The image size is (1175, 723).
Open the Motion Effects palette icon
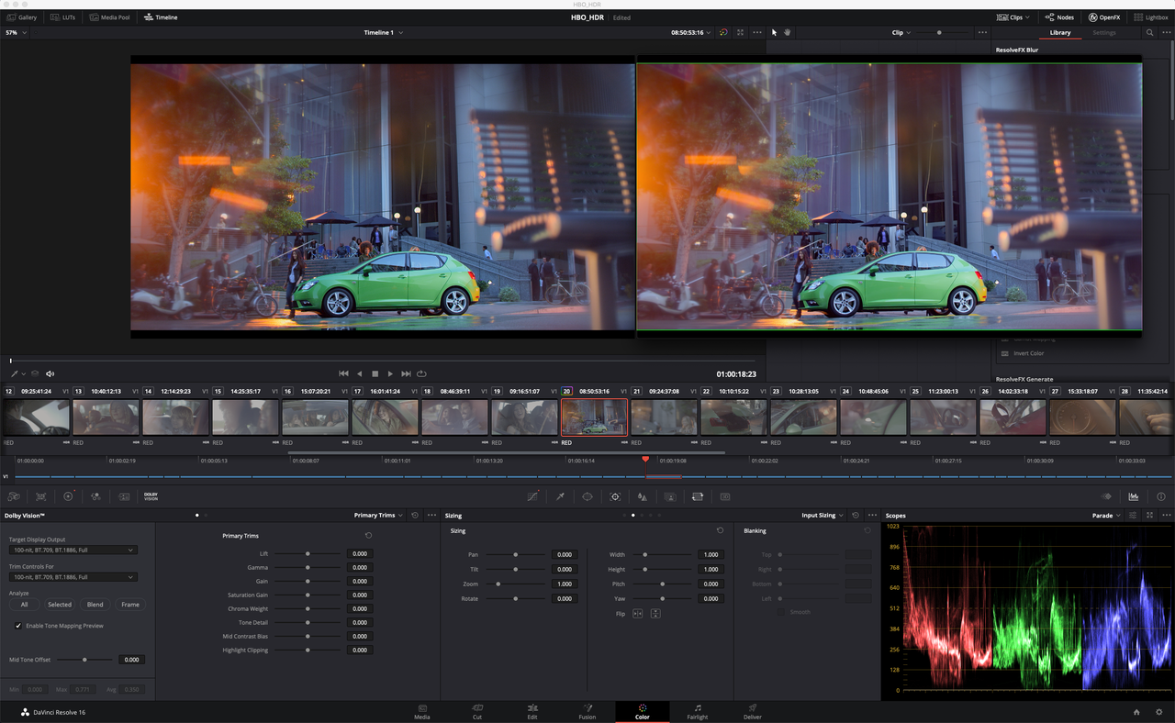124,496
